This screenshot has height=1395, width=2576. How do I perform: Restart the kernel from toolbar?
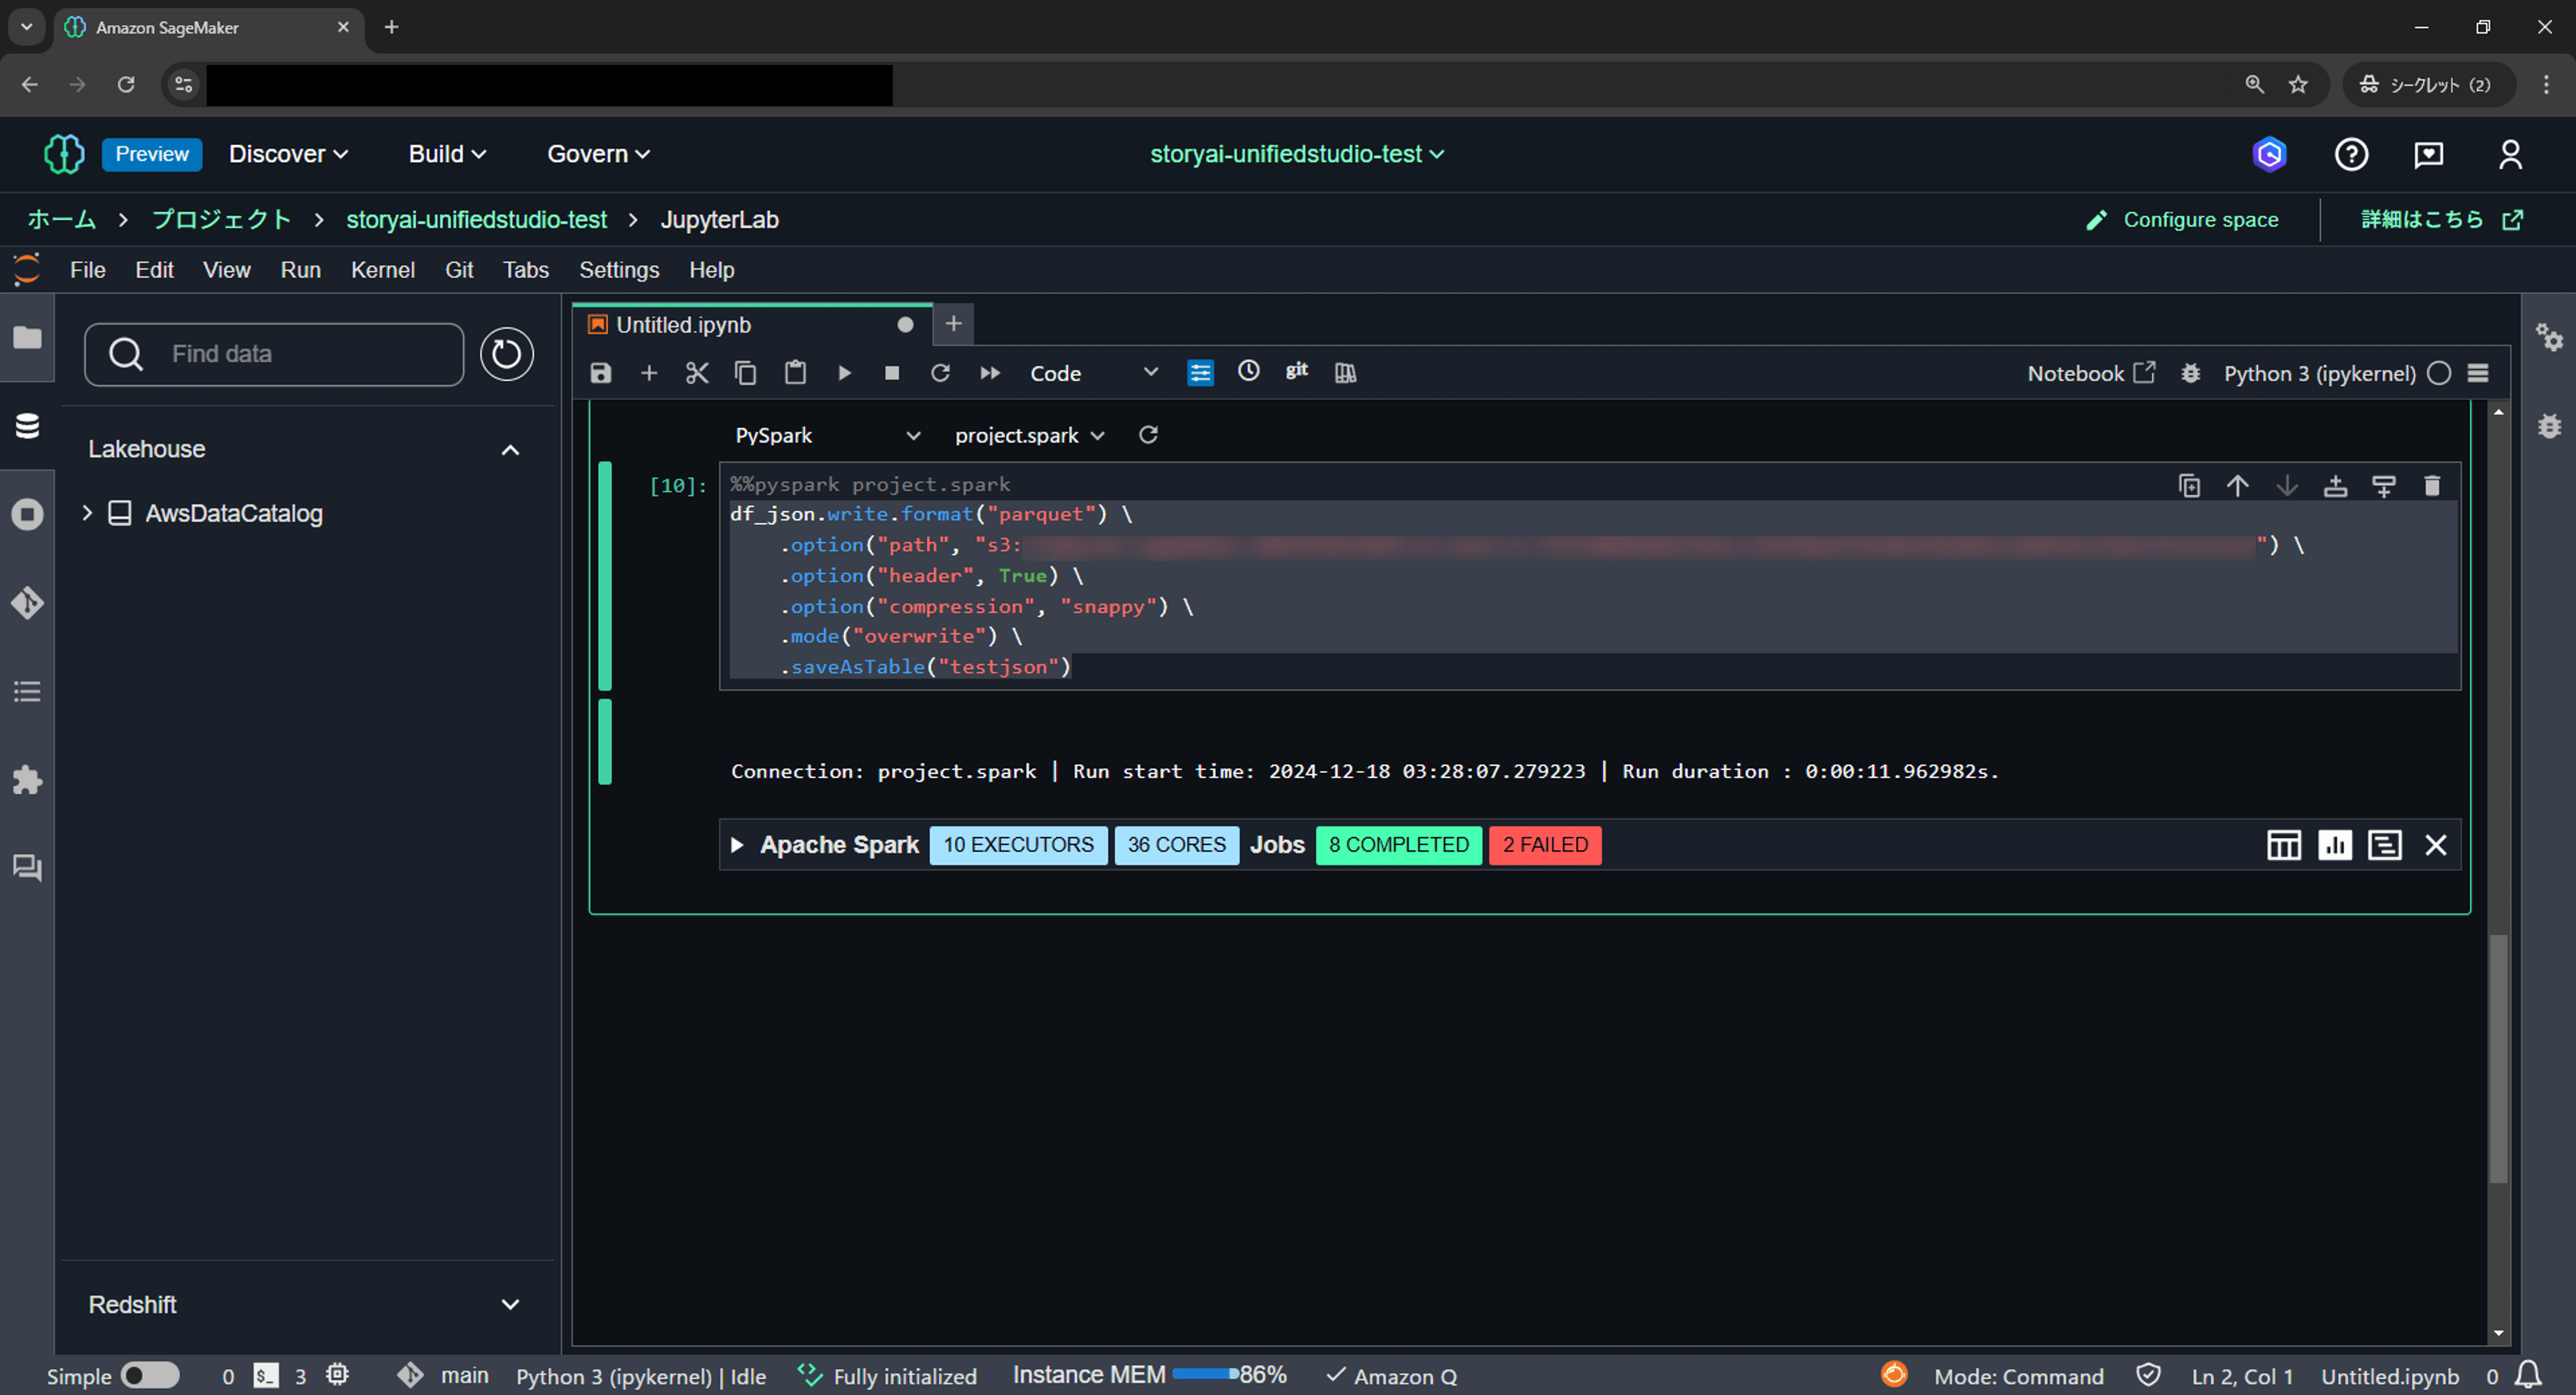[940, 373]
